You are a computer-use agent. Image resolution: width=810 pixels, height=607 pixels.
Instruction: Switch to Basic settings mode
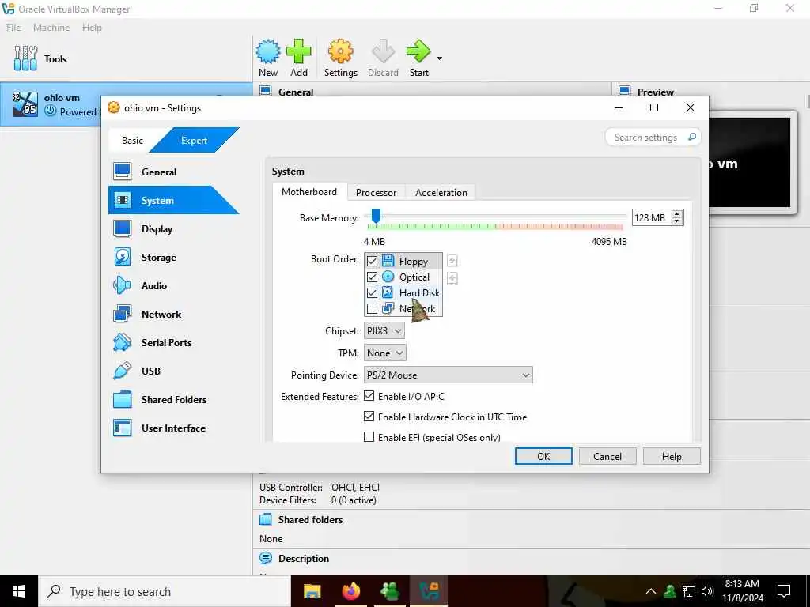(132, 141)
